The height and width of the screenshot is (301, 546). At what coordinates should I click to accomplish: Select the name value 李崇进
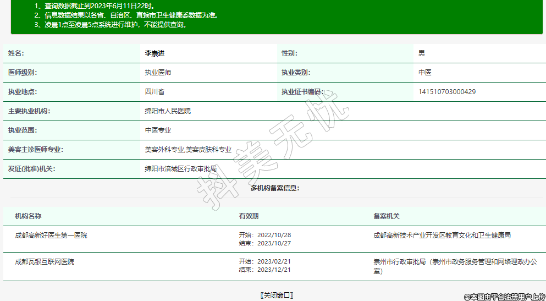pyautogui.click(x=155, y=53)
